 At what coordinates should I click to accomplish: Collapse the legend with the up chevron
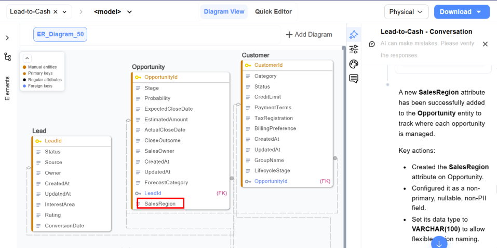coord(27,58)
